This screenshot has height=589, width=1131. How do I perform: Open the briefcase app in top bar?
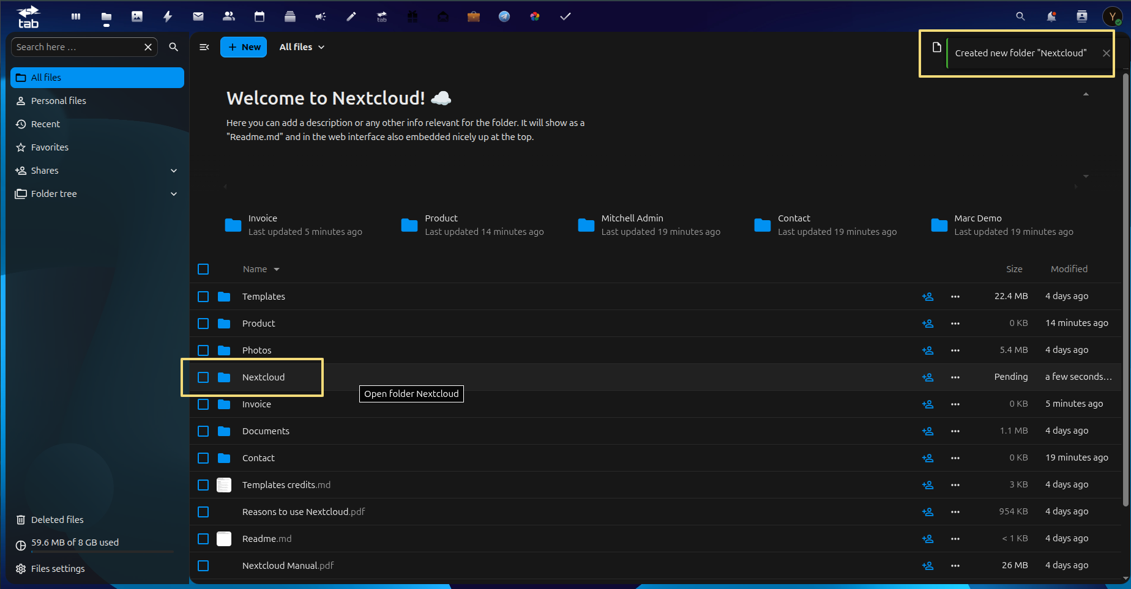[474, 17]
